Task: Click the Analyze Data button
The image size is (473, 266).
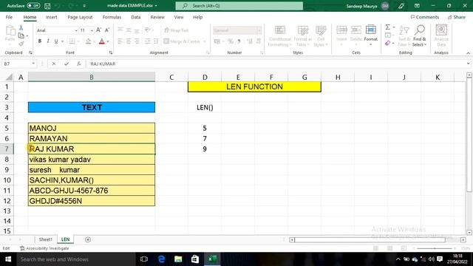Action: [441, 35]
